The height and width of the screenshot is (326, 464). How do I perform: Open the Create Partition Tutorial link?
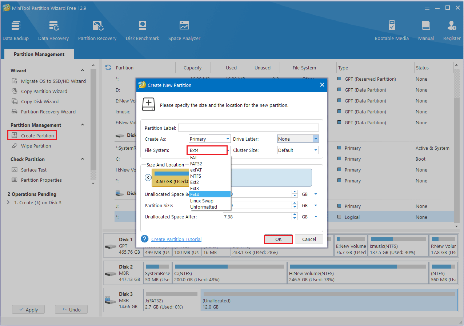176,239
